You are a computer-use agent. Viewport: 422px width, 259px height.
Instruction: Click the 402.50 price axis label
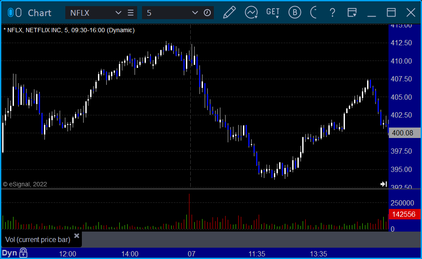click(x=401, y=115)
